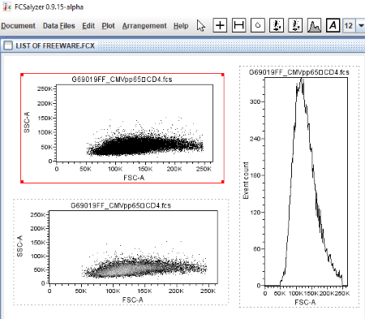The image size is (365, 319).
Task: Select the interval range gate tool
Action: point(239,25)
